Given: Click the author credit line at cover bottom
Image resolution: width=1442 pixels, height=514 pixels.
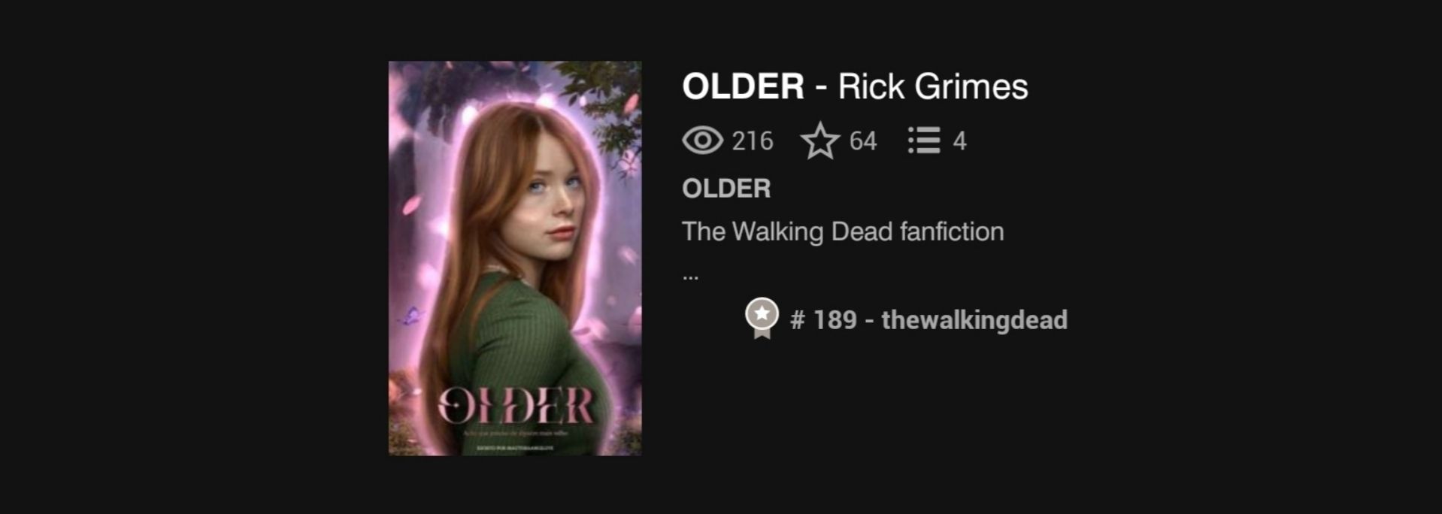Looking at the screenshot, I should [516, 448].
